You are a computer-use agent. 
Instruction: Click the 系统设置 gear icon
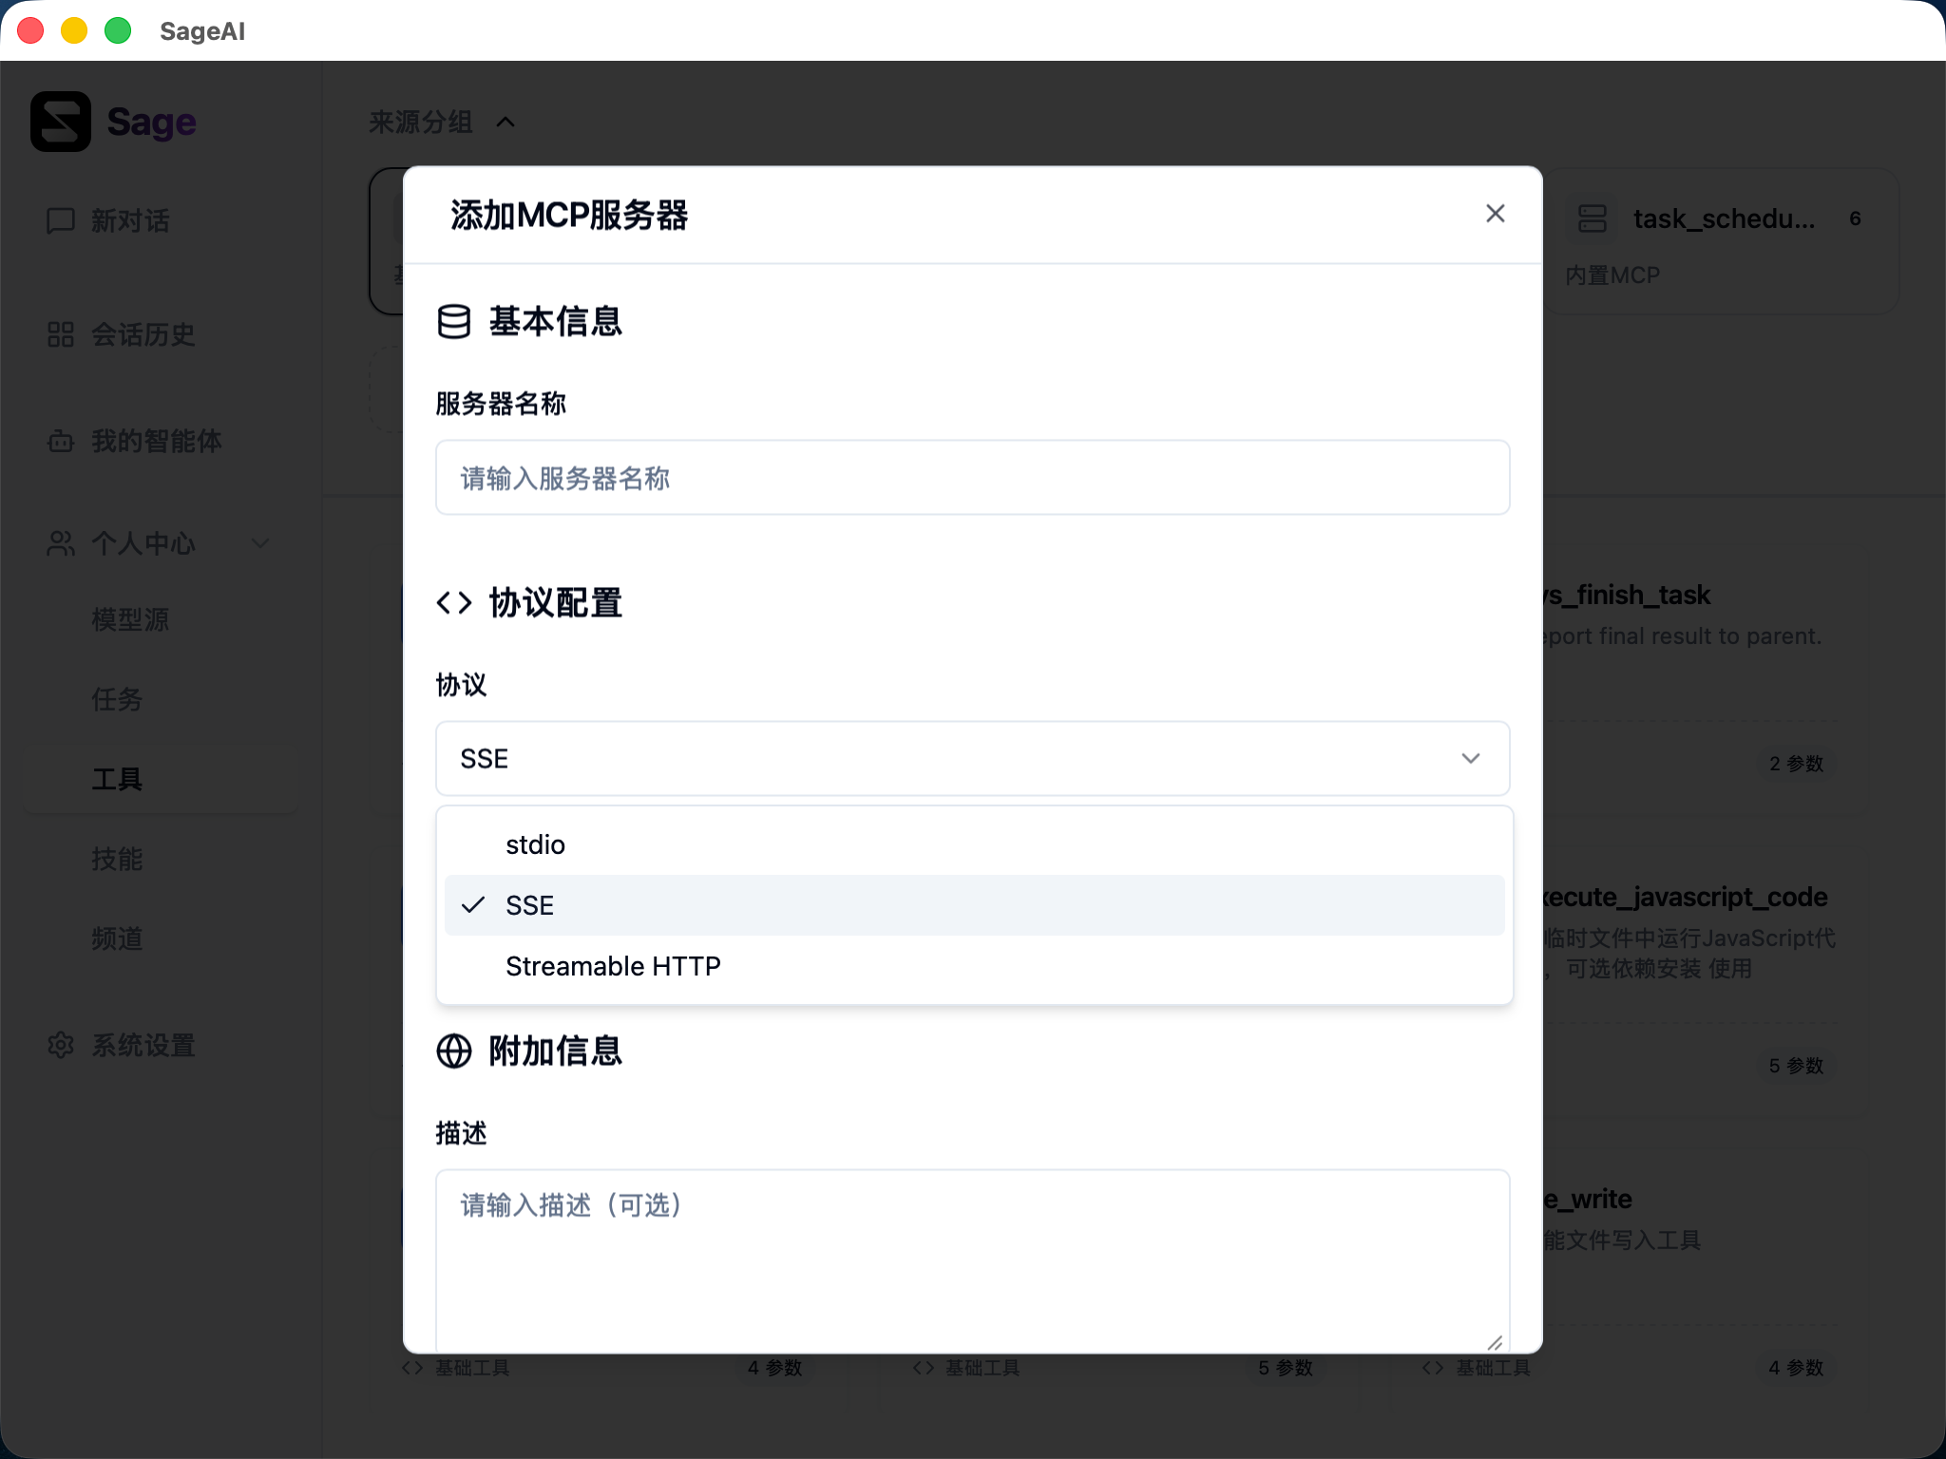[x=61, y=1045]
